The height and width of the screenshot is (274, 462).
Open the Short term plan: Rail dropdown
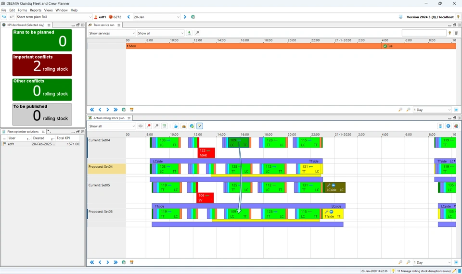(54, 17)
